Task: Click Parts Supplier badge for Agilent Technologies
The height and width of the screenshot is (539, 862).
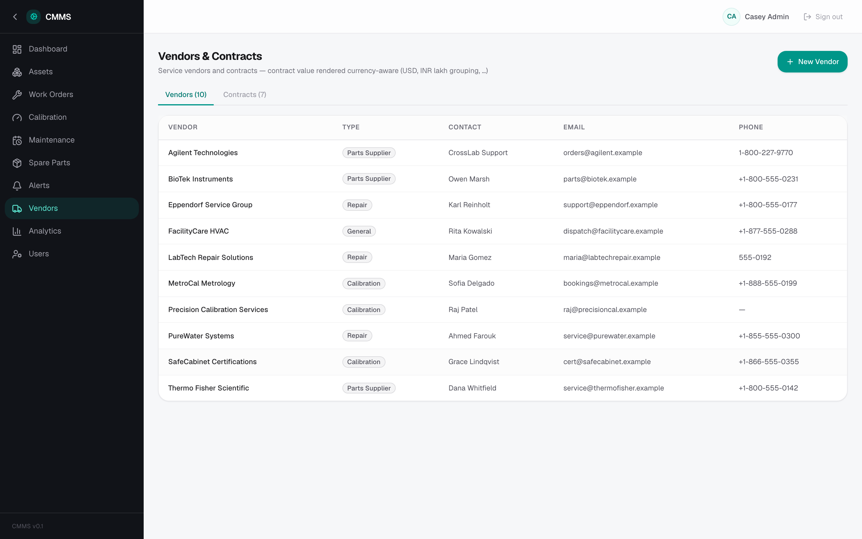Action: [x=369, y=153]
